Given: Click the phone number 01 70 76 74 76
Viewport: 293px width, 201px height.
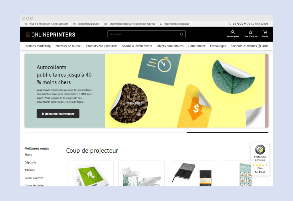Looking at the screenshot, I should [241, 24].
